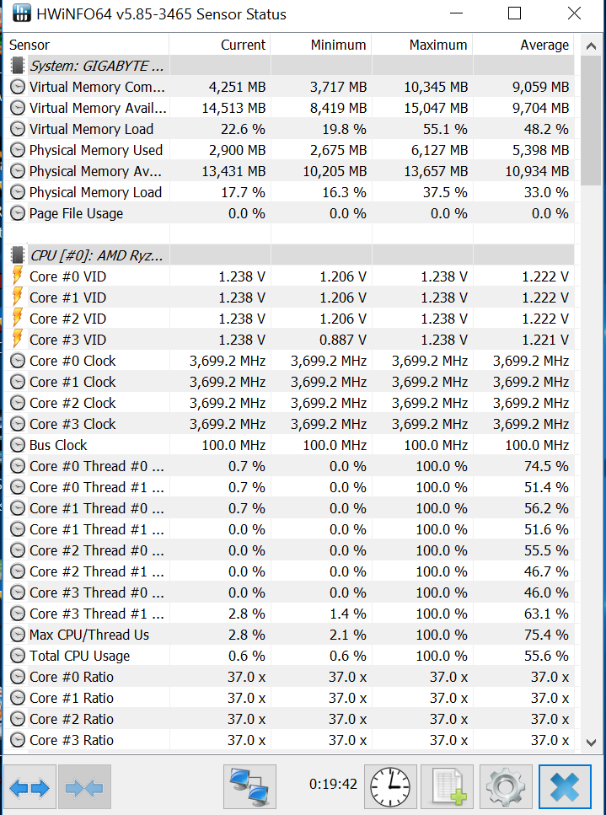Click the Maximum column header
Viewport: 606px width, 815px height.
coord(423,45)
